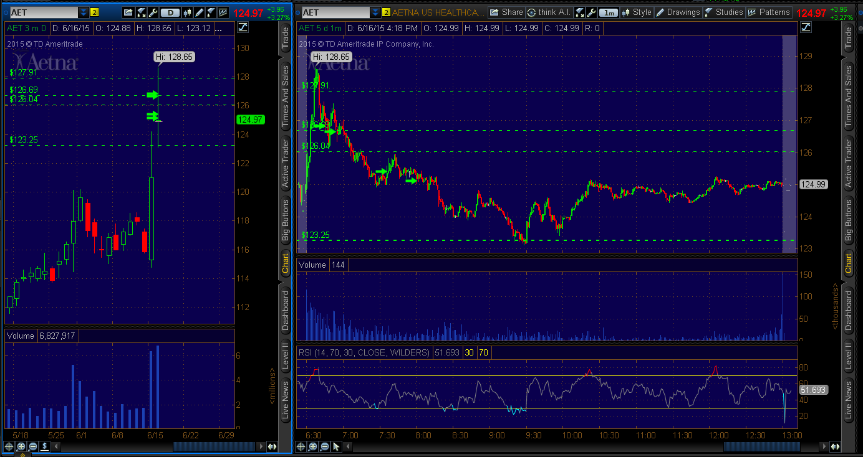Open Big Buttons side tab of right chart
863x457 pixels.
pos(848,220)
